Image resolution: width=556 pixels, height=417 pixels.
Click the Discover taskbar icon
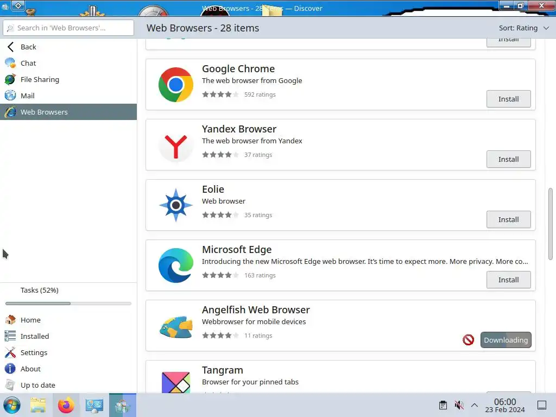(123, 405)
